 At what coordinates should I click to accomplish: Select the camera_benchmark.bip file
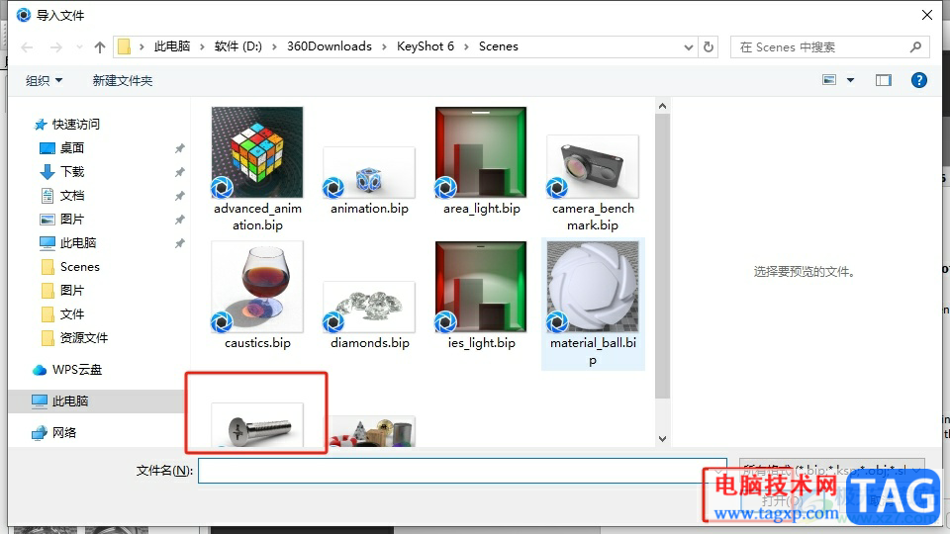[593, 183]
